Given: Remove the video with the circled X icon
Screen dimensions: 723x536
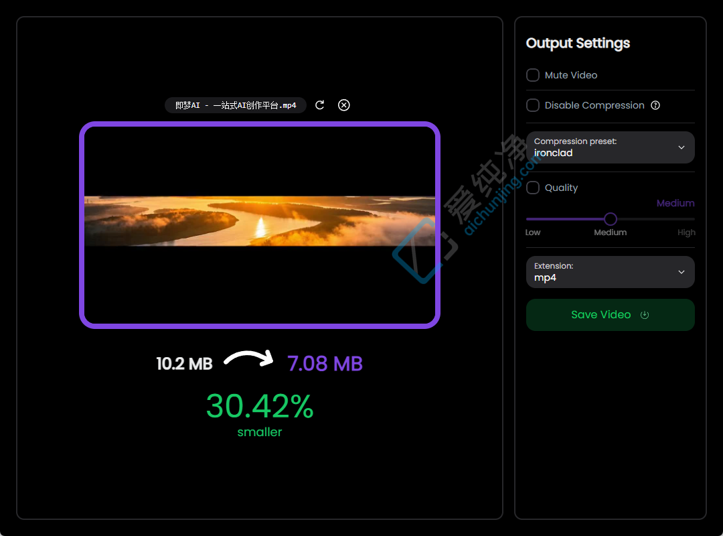Looking at the screenshot, I should pos(344,105).
